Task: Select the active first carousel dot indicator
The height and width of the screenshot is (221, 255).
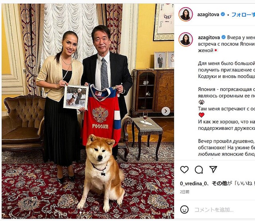Action: [x=80, y=212]
